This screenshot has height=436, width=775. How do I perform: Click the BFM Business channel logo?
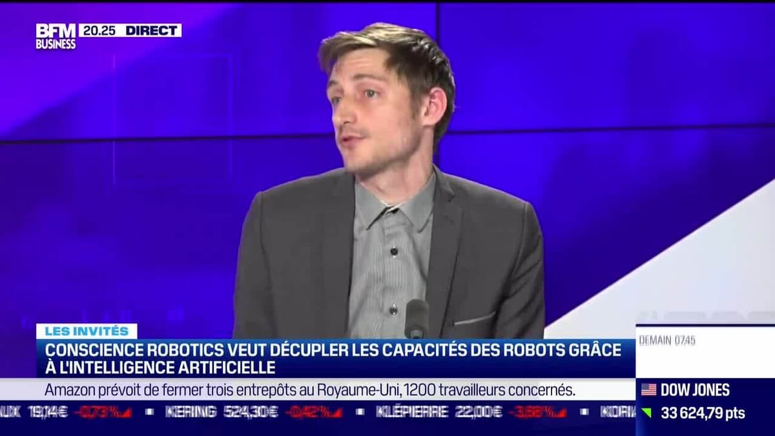click(x=56, y=37)
